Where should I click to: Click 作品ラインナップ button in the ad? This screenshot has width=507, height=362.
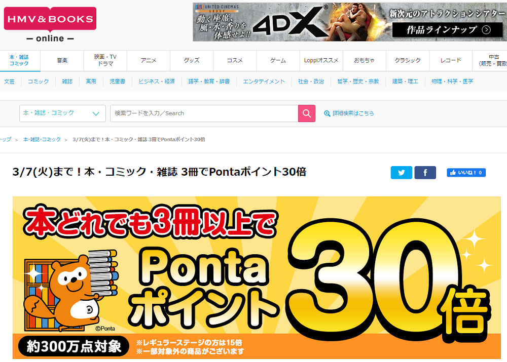tap(448, 30)
